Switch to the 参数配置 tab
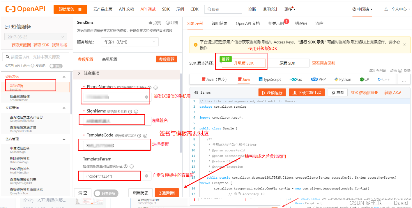The width and height of the screenshot is (412, 208). point(86,59)
